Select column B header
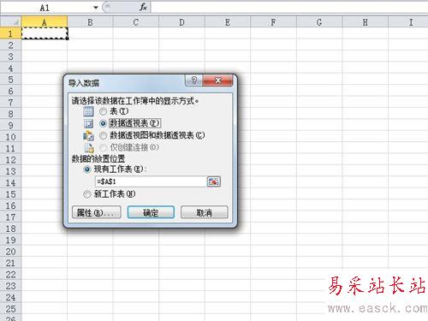This screenshot has width=428, height=321. [90, 22]
